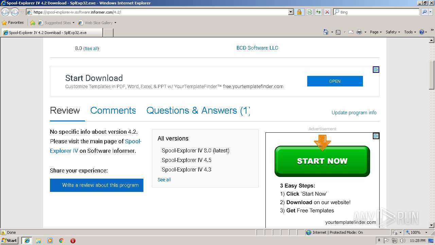This screenshot has width=435, height=245.
Task: Open the Opera icon in the taskbar
Action: click(73, 241)
